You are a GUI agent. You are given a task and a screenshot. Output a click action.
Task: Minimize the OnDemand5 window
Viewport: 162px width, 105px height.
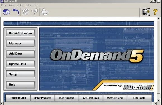[151, 1]
